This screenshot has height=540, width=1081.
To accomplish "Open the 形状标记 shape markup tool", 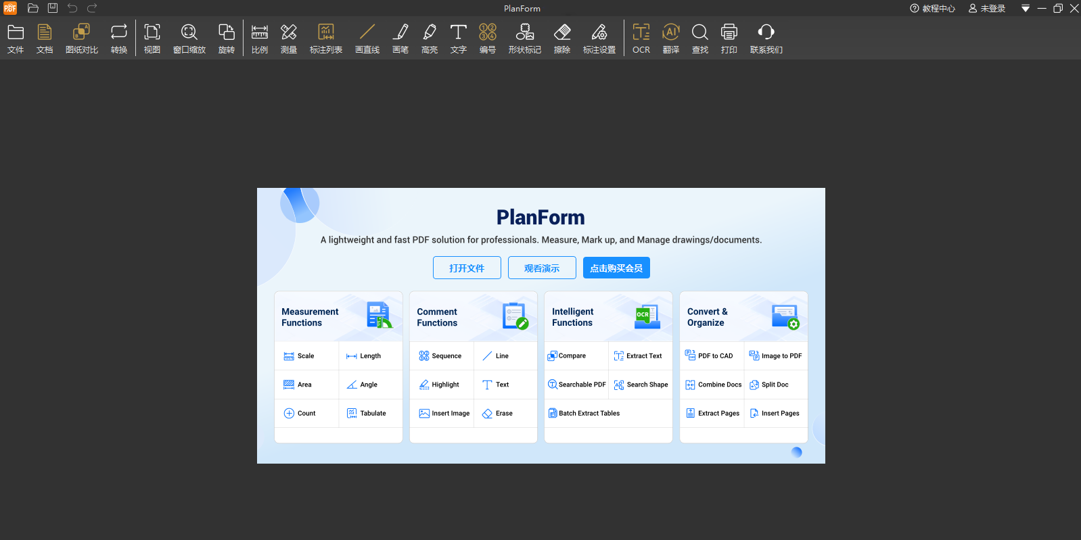I will [524, 39].
